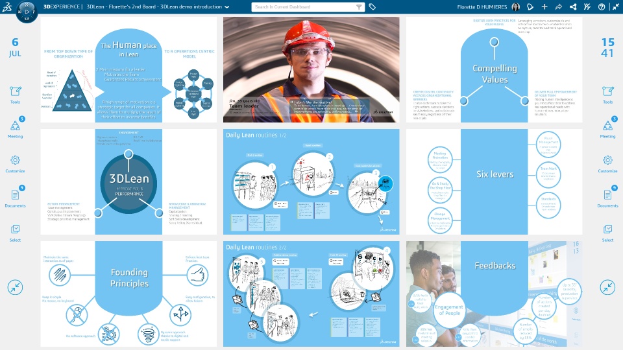Click the collapse arrows circle in the right sidebar

point(607,287)
